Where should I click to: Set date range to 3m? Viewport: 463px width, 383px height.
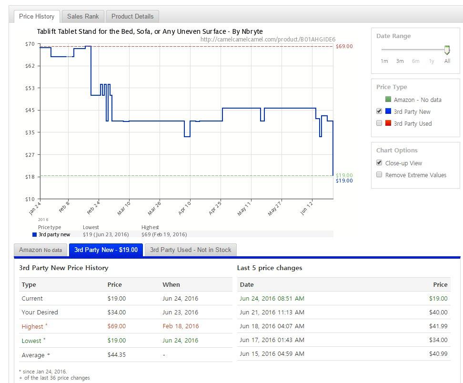(x=400, y=61)
